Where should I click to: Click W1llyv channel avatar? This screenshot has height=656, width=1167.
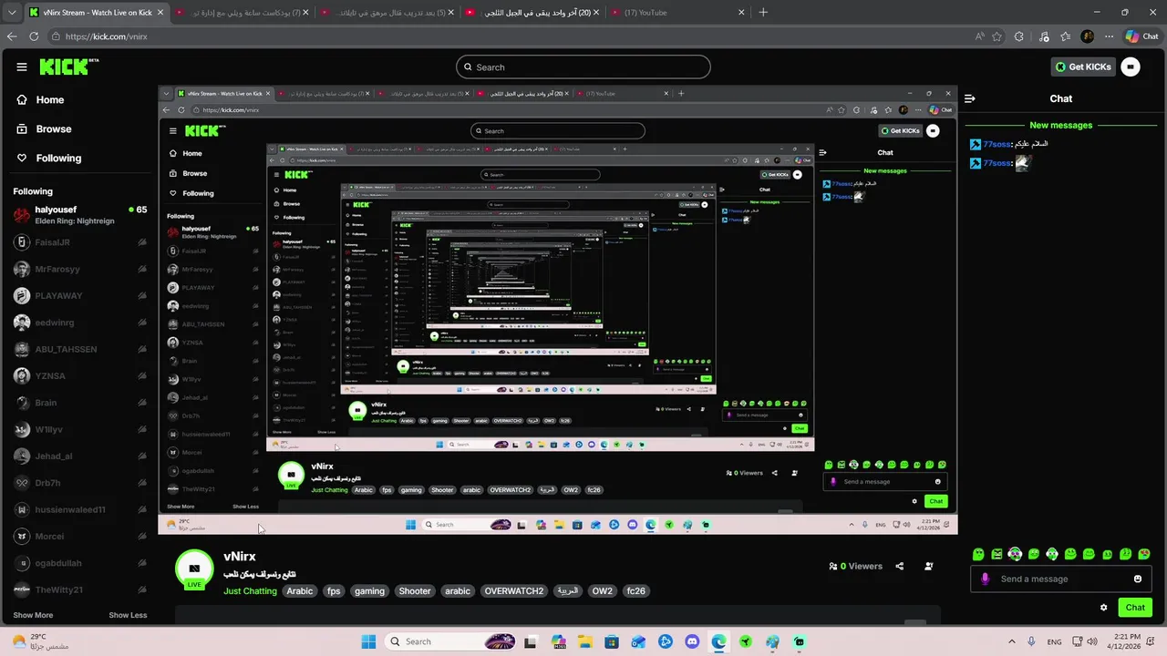22,429
